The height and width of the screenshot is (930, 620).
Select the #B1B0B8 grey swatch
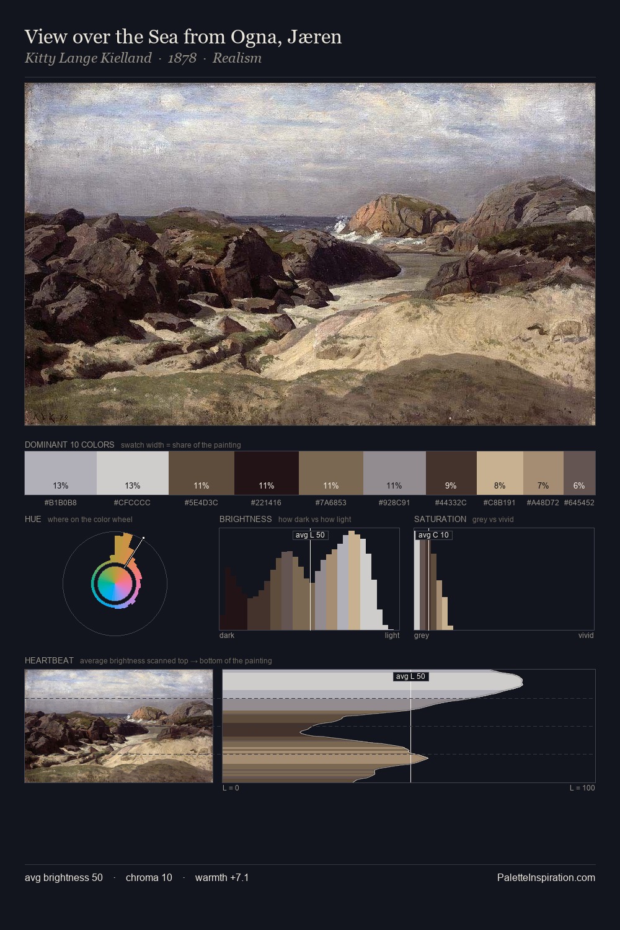point(61,472)
